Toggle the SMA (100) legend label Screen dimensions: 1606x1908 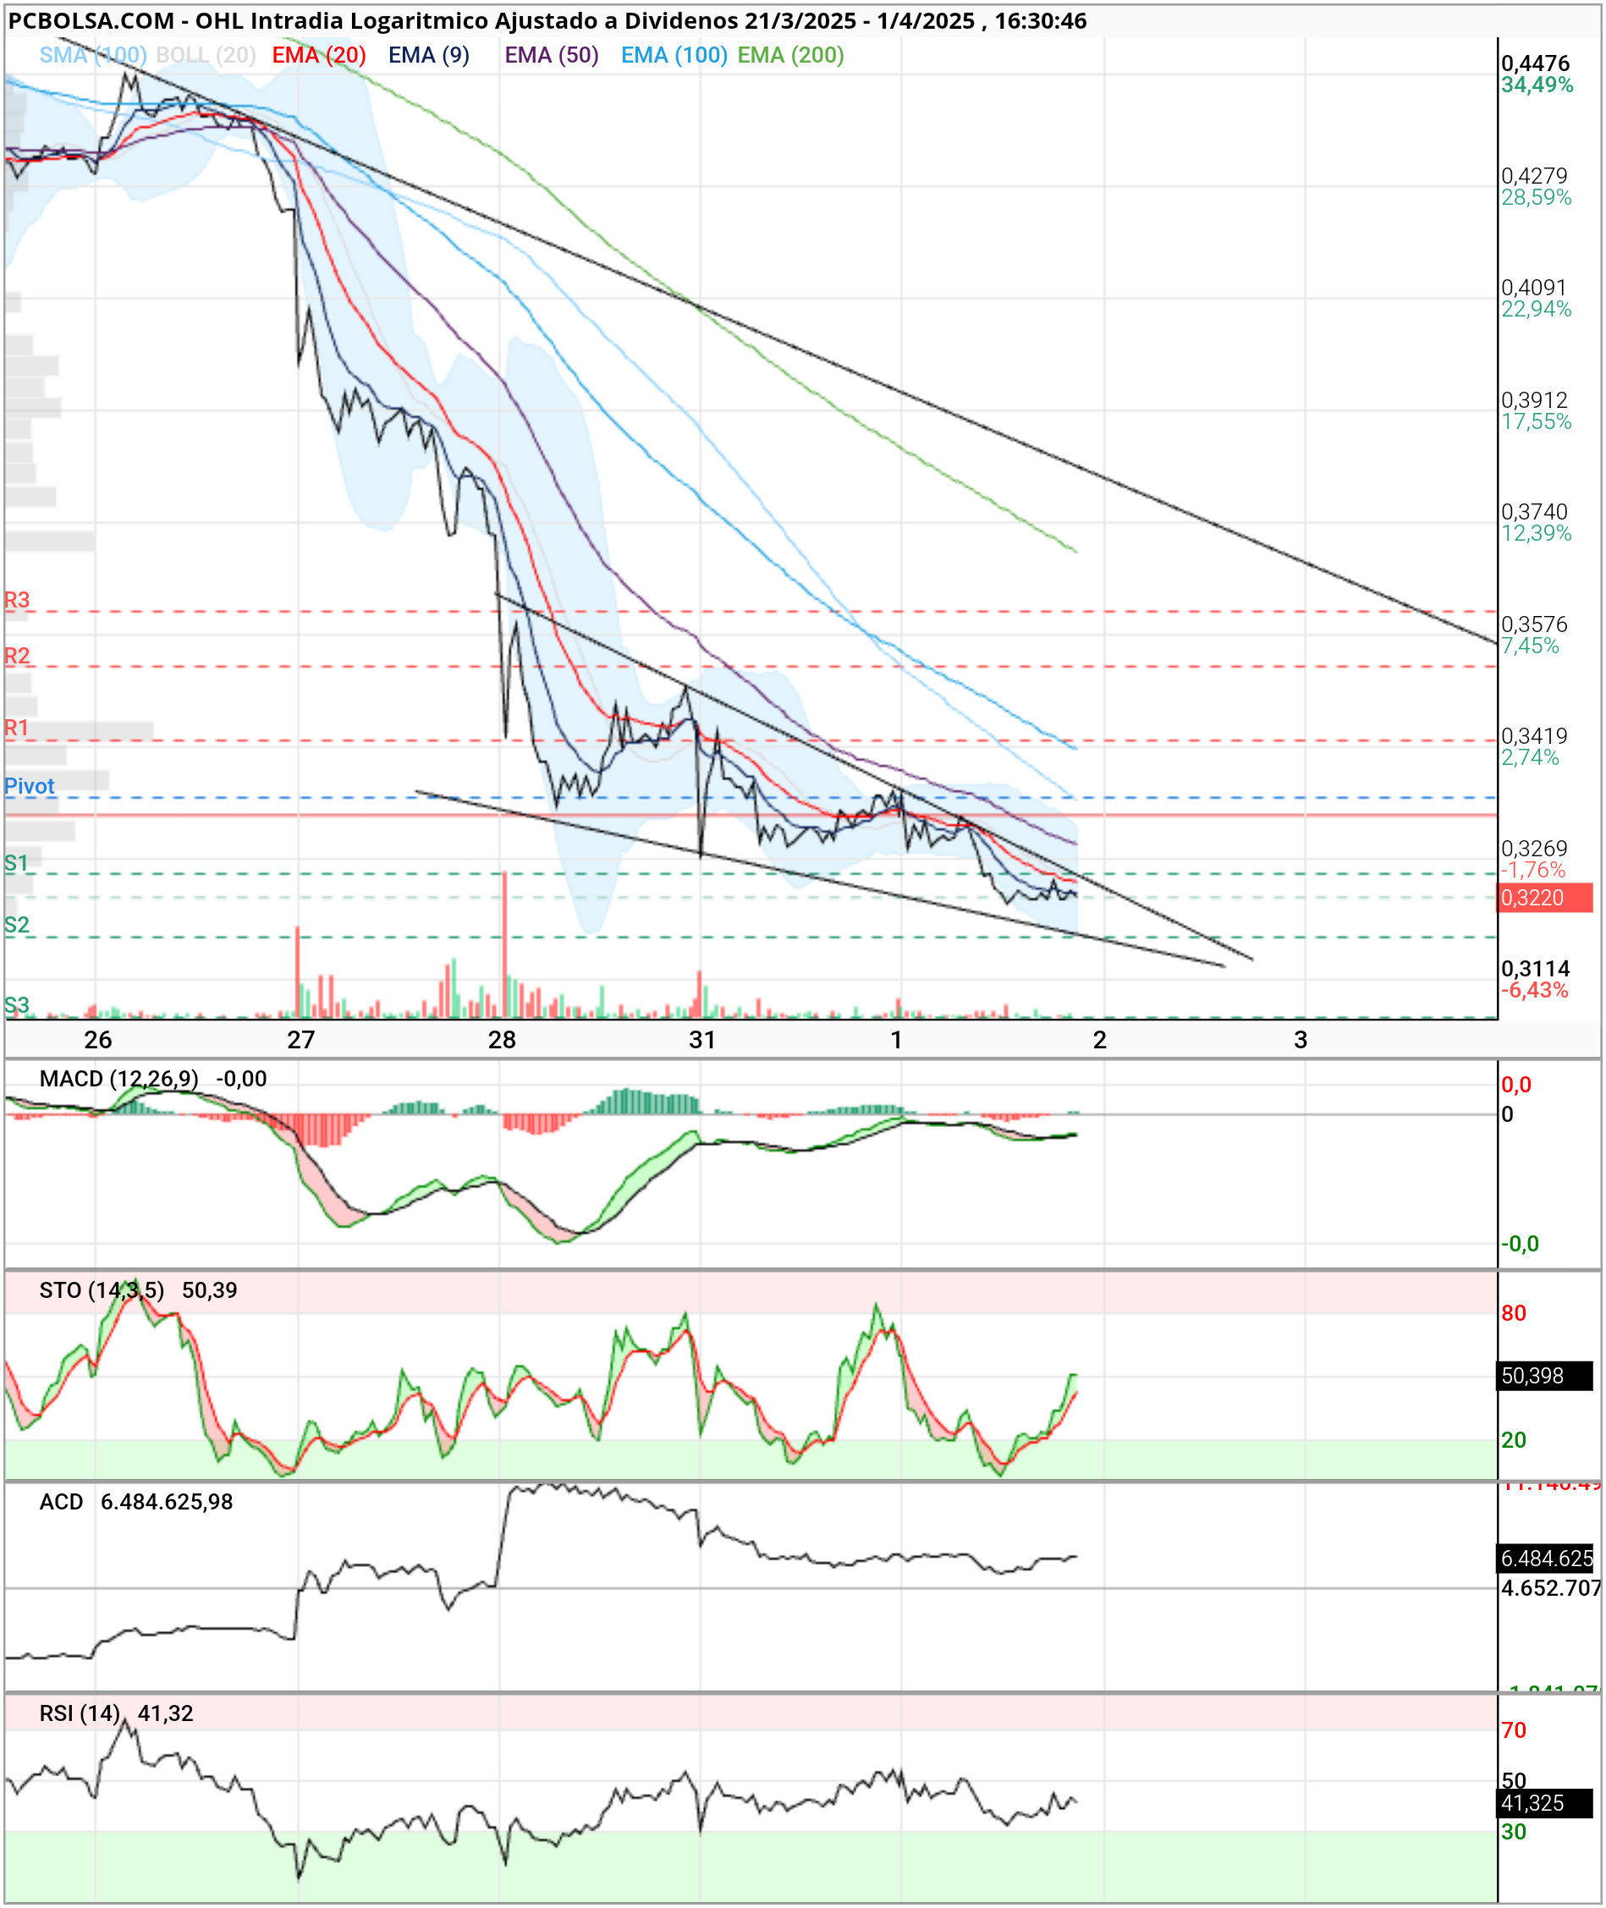click(x=93, y=56)
